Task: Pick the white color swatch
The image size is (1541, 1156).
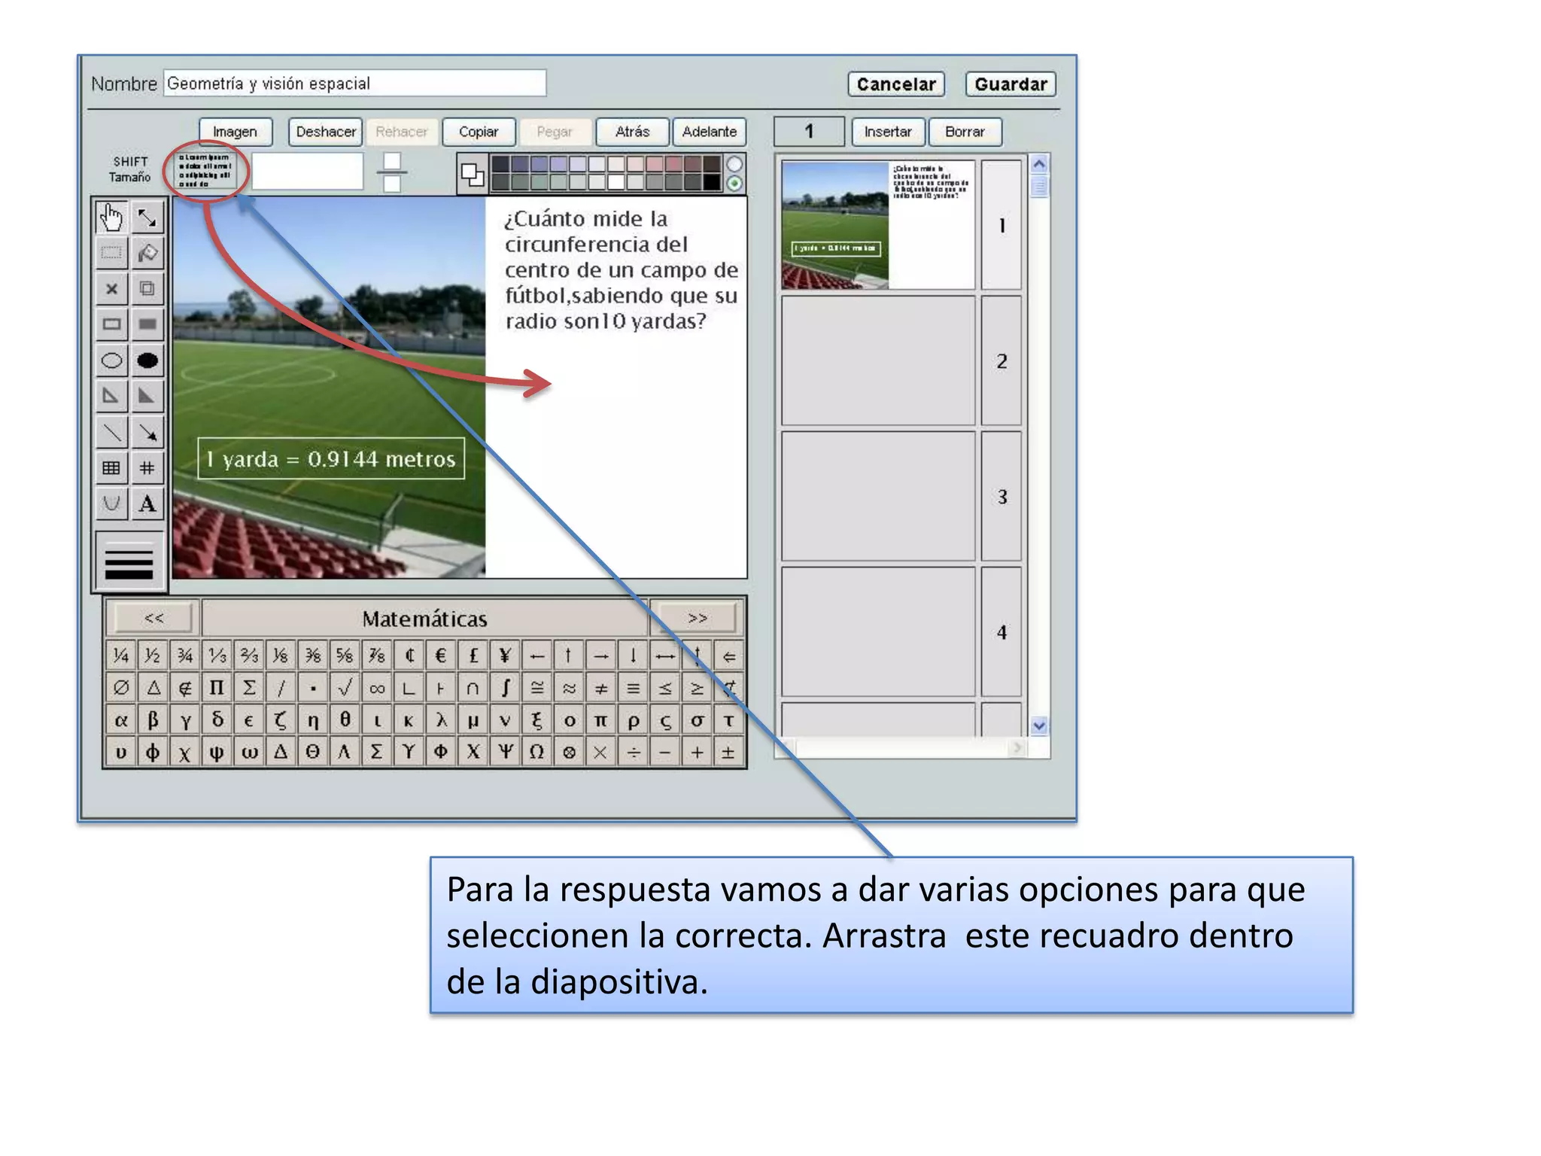Action: click(x=616, y=182)
